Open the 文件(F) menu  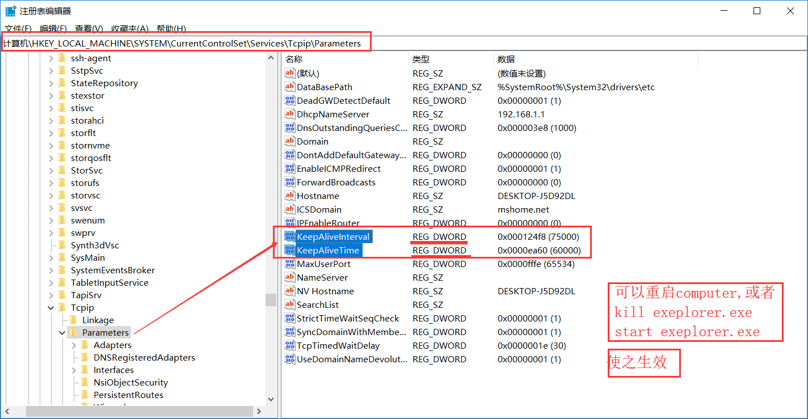[x=18, y=28]
